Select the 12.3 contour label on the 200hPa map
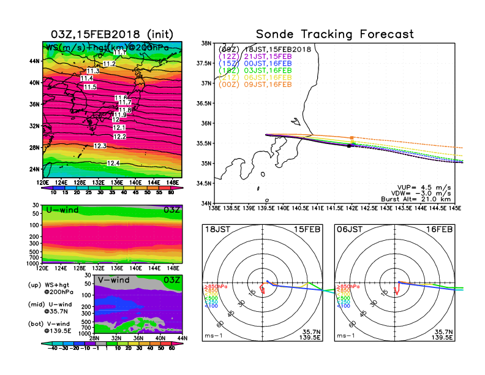This screenshot has width=485, height=375. click(x=100, y=146)
